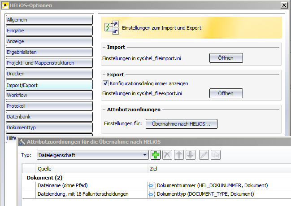Click Öffnen for hel_fileexport.ini

pyautogui.click(x=226, y=93)
